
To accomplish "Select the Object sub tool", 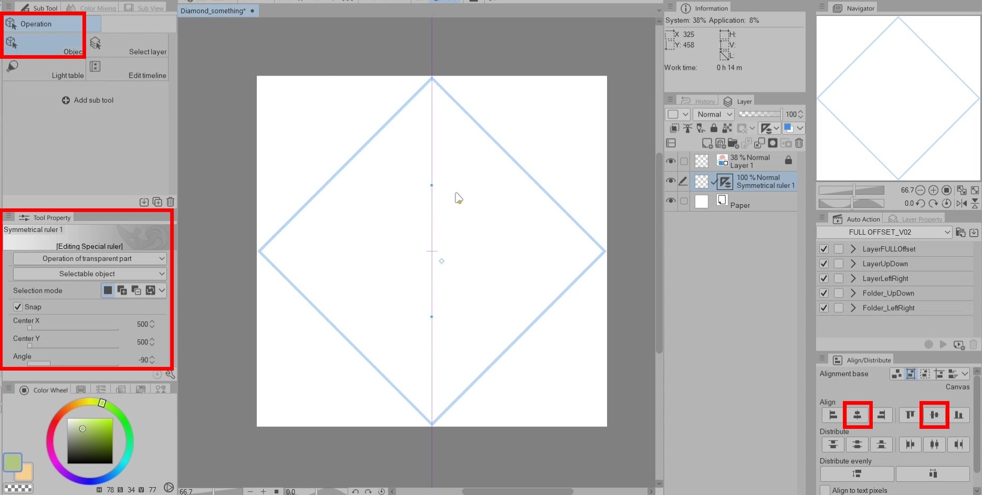I will pyautogui.click(x=43, y=45).
